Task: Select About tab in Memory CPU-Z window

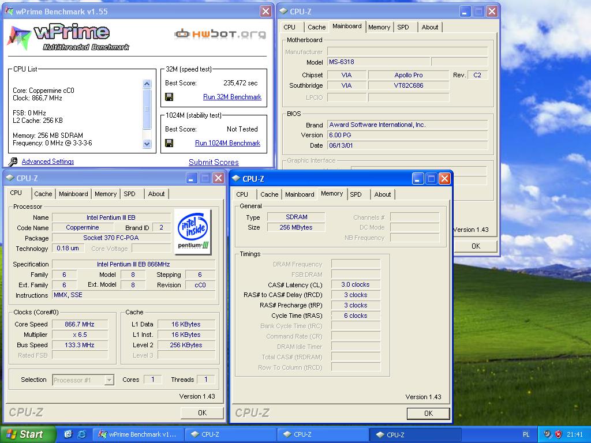Action: [383, 194]
